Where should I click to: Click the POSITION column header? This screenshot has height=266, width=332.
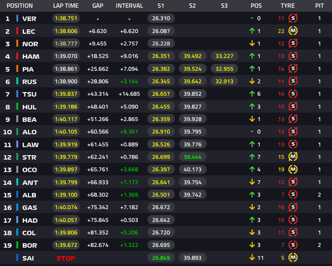[20, 6]
